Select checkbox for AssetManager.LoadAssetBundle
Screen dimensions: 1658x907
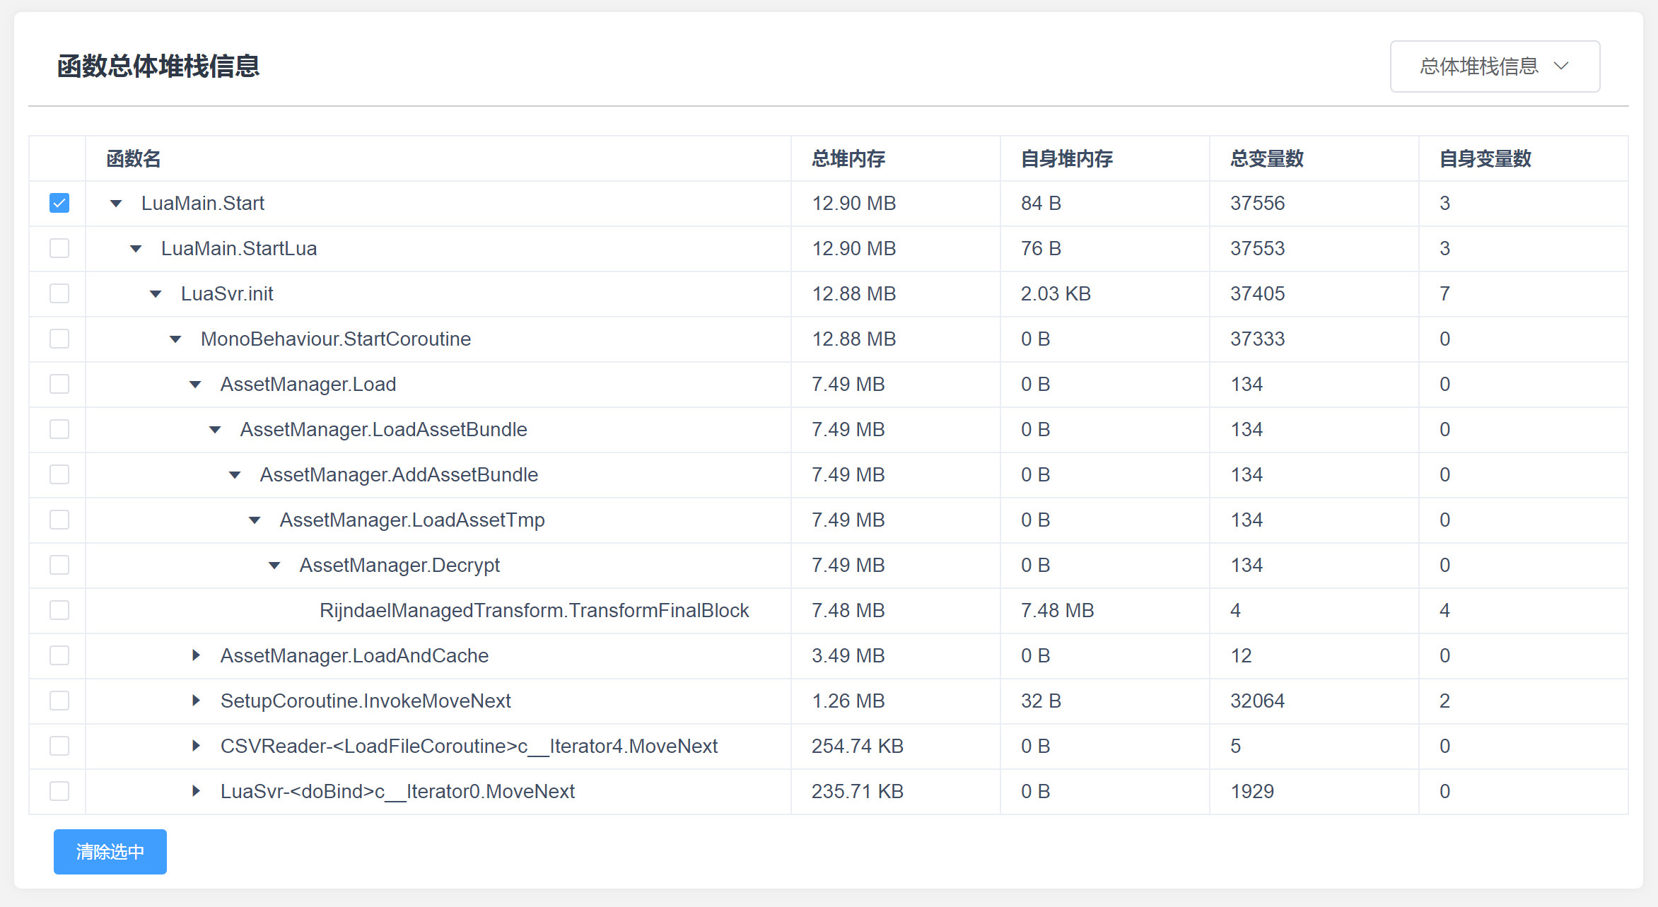[59, 429]
